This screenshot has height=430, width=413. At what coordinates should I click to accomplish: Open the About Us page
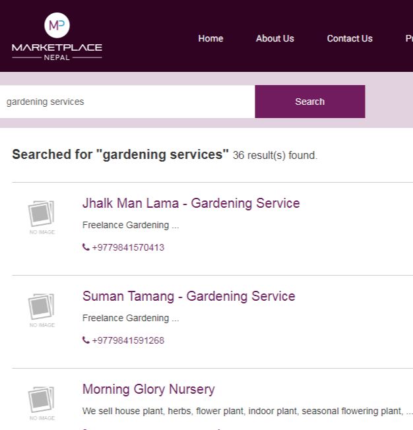tap(275, 38)
